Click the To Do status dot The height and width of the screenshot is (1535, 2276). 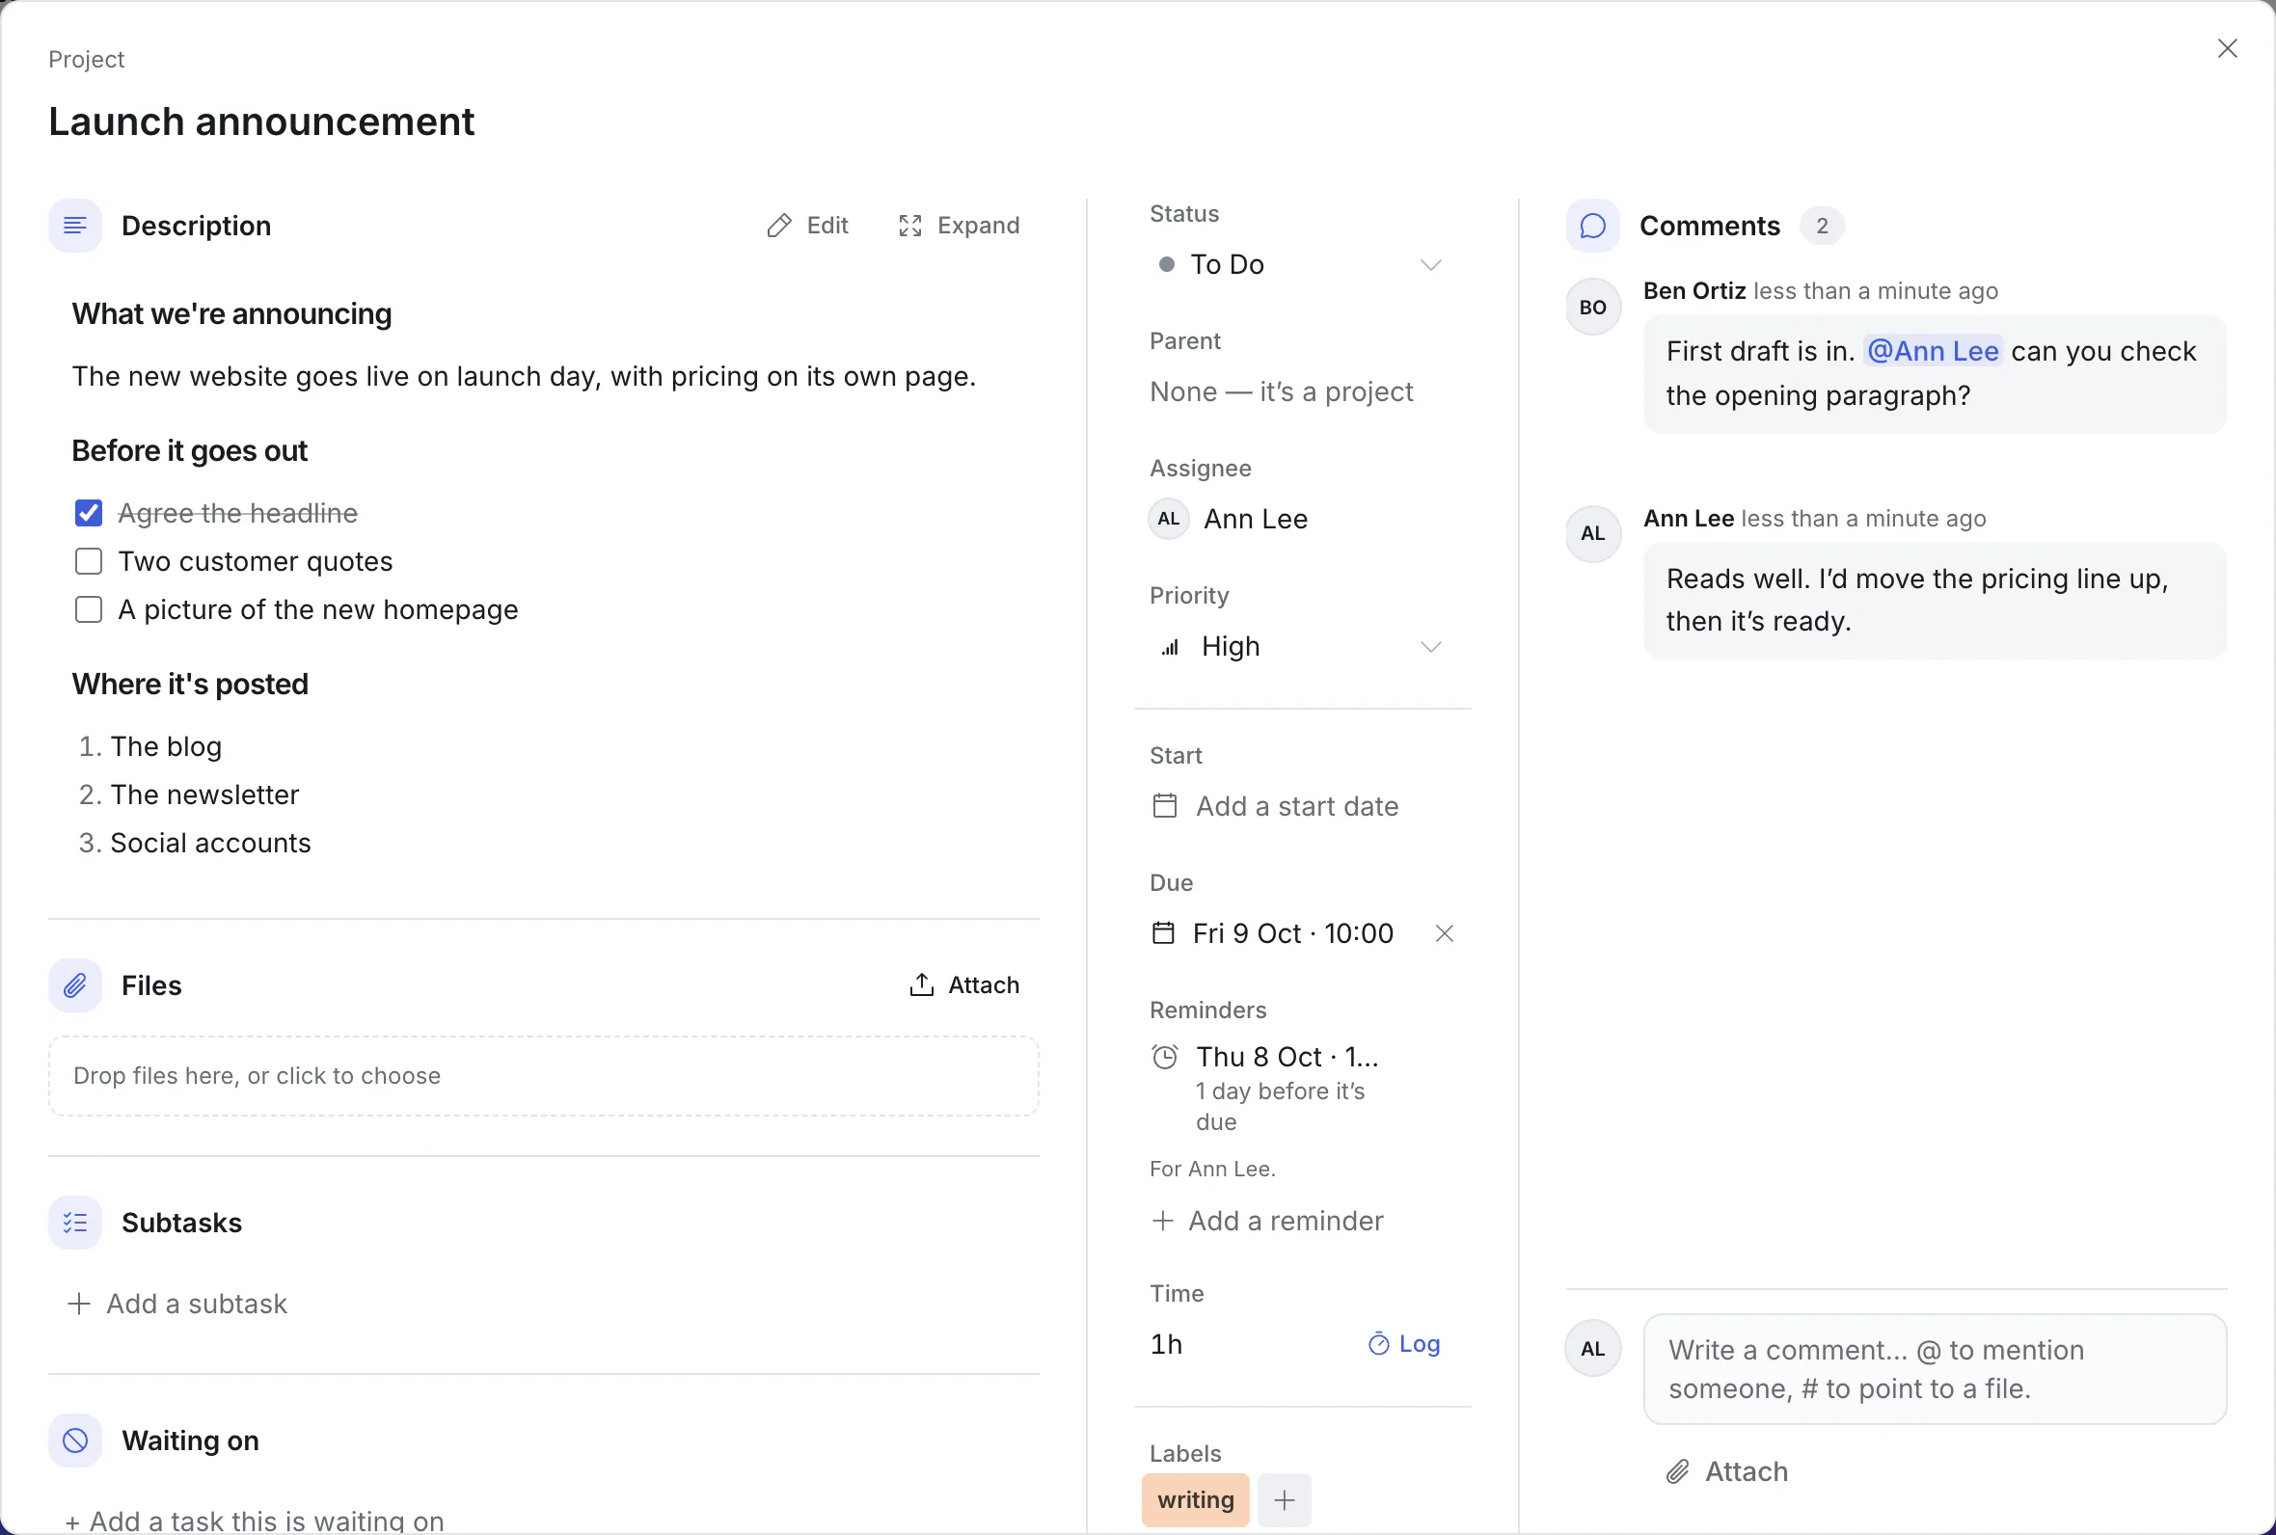click(x=1167, y=264)
